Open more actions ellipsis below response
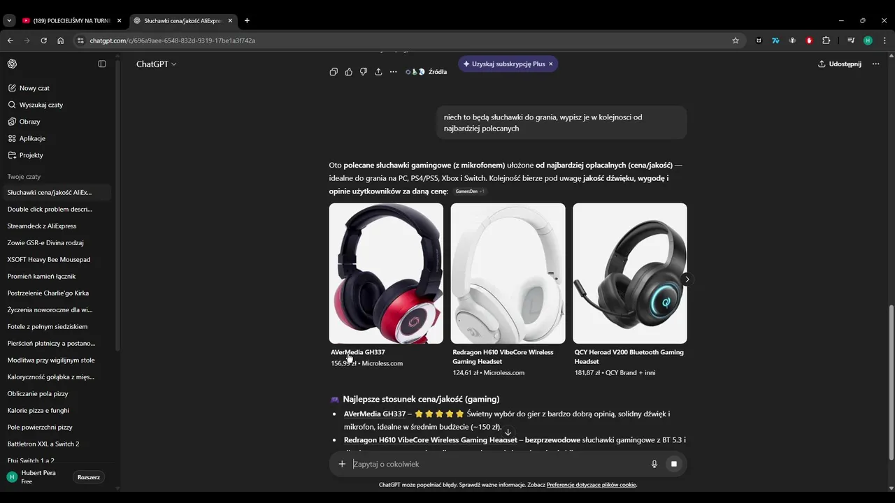895x503 pixels. point(393,72)
